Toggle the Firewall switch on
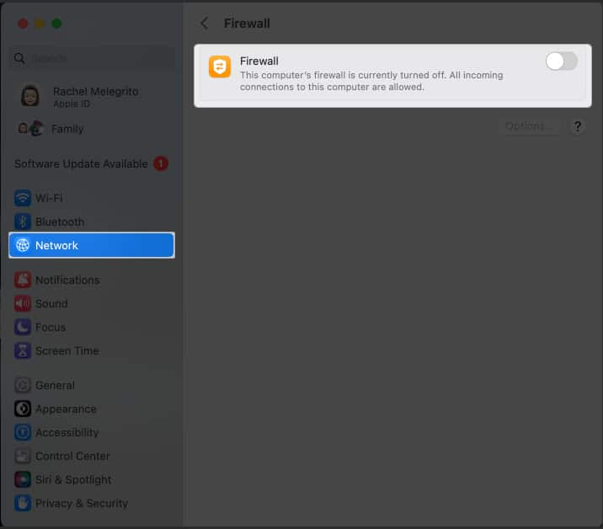Image resolution: width=603 pixels, height=529 pixels. click(x=561, y=61)
